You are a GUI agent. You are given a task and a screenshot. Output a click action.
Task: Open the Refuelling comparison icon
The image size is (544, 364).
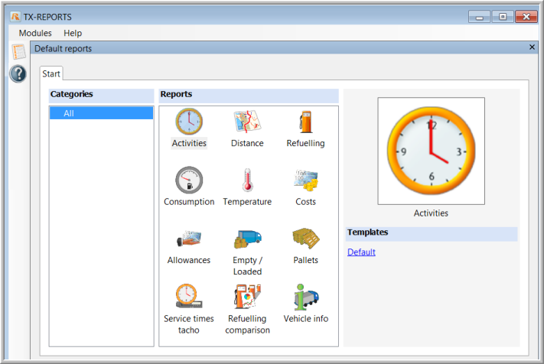(x=247, y=297)
